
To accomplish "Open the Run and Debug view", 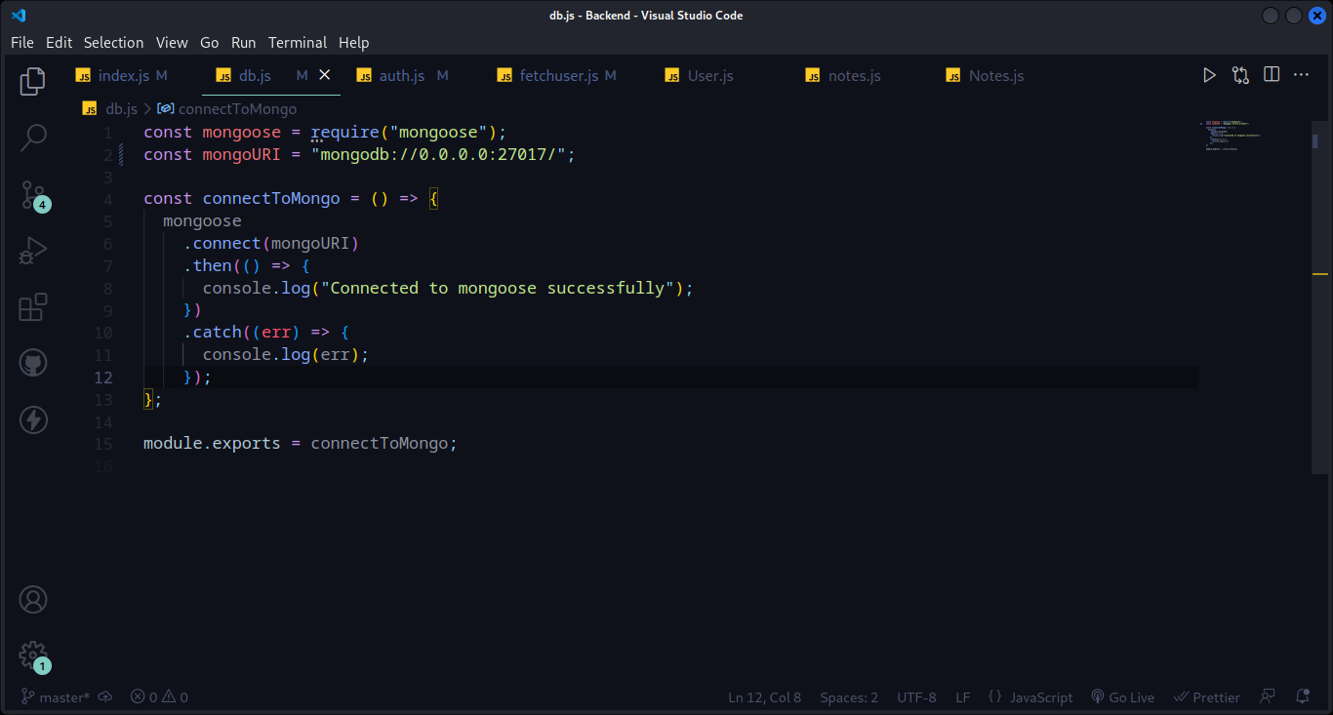I will 33,252.
